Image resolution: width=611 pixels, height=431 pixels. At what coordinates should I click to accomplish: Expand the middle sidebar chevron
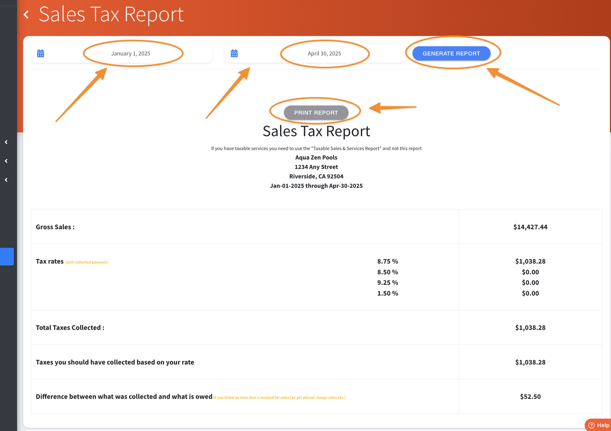6,161
